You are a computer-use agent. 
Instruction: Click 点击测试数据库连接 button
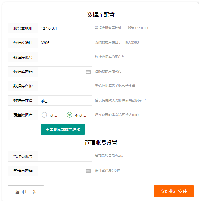pyautogui.click(x=63, y=129)
